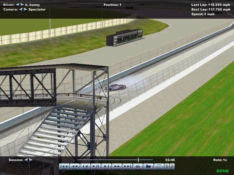Click the spinning race car on track
234x175 pixels.
116,87
